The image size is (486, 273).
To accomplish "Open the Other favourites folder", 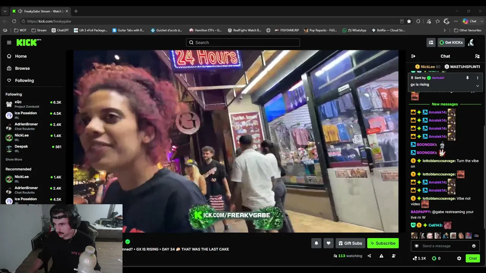I will coord(467,30).
